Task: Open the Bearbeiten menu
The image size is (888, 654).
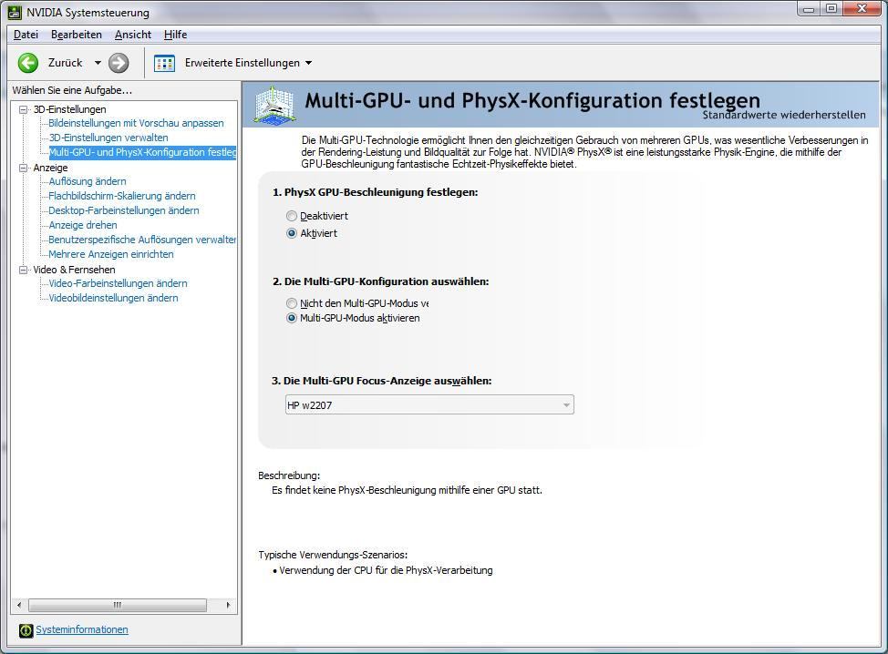Action: 77,35
